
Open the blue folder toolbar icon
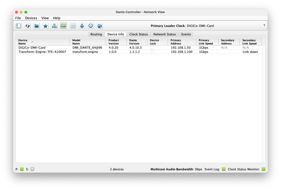(36, 26)
